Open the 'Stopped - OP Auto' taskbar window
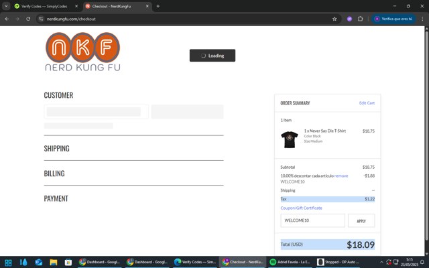Screen dimensions: 429x268 [338, 262]
